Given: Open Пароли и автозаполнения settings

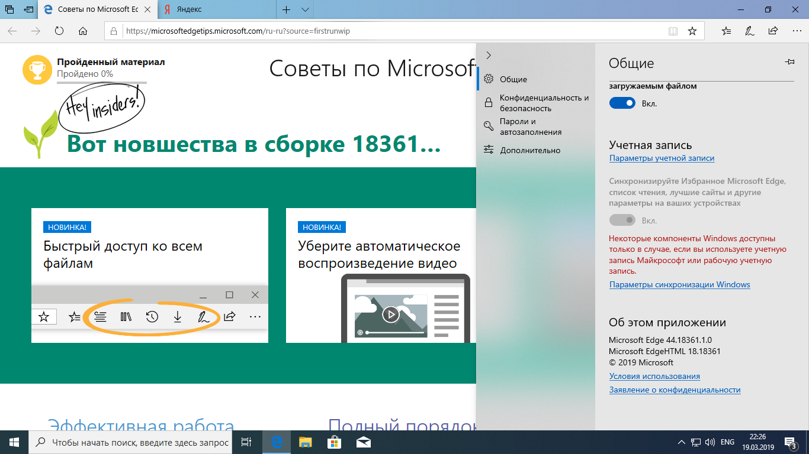Looking at the screenshot, I should coord(535,127).
